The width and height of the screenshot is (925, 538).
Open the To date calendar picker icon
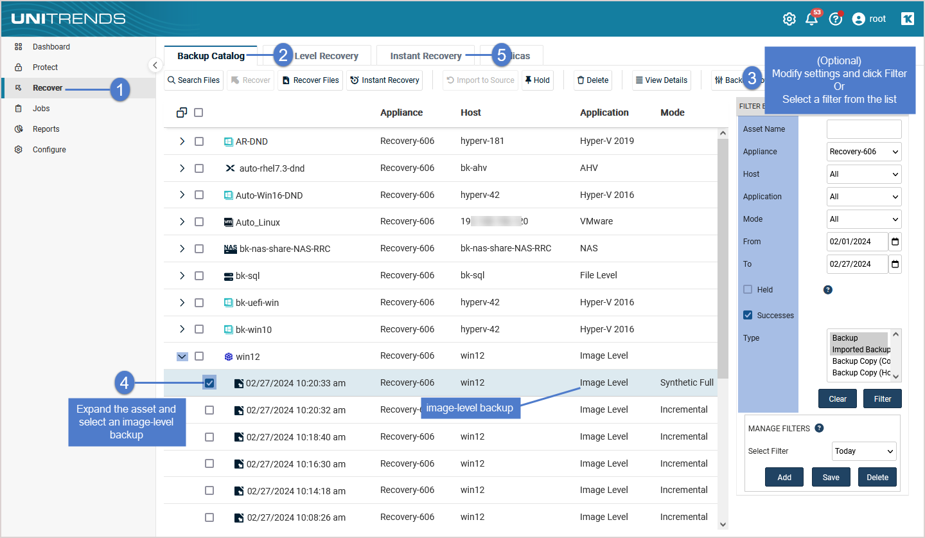pyautogui.click(x=895, y=264)
